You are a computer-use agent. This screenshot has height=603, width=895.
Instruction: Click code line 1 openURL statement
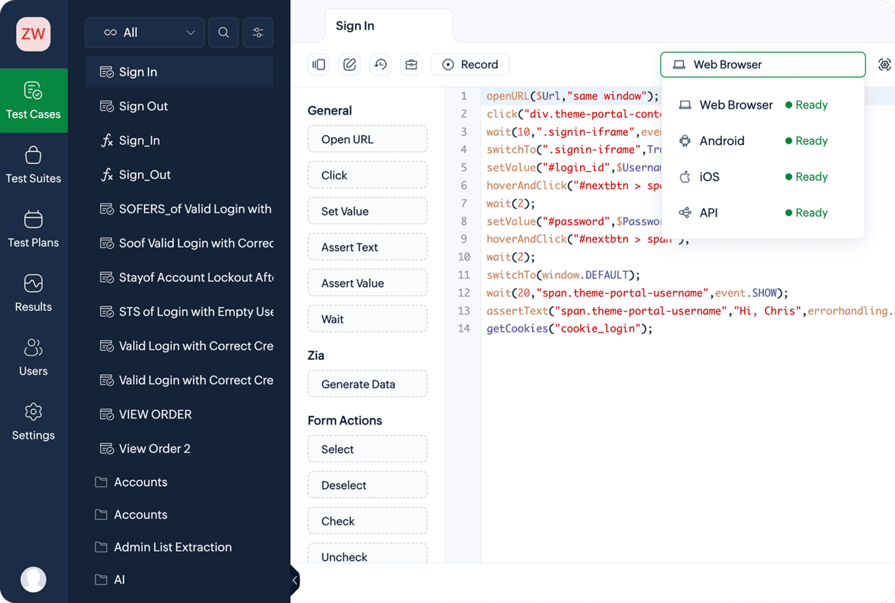[572, 96]
